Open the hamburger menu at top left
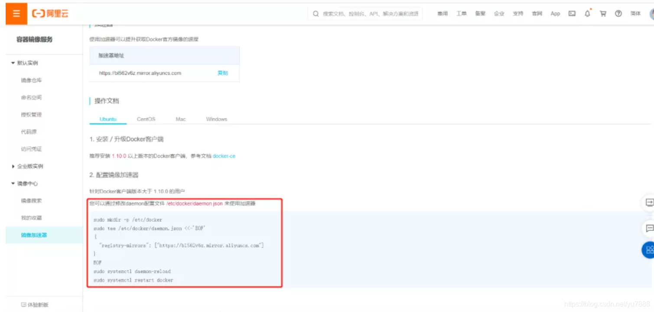 click(x=16, y=13)
